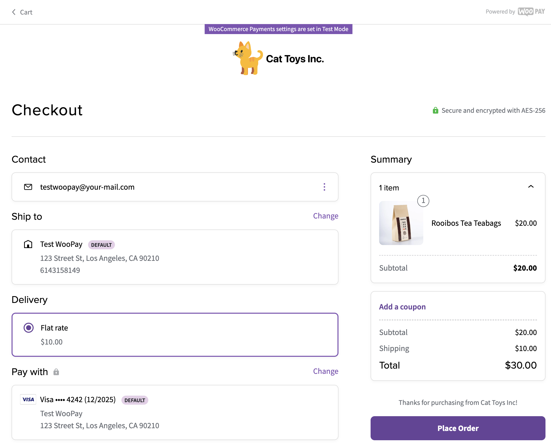The image size is (551, 448).
Task: Click the WooPay logo in header
Action: [531, 12]
